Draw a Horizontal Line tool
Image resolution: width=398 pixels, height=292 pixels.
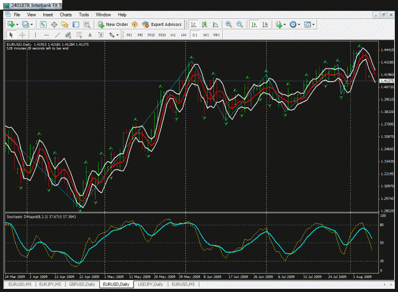(x=46, y=35)
